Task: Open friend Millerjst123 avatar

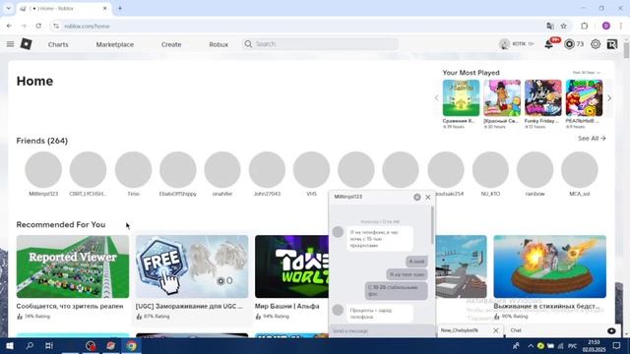Action: [x=43, y=170]
